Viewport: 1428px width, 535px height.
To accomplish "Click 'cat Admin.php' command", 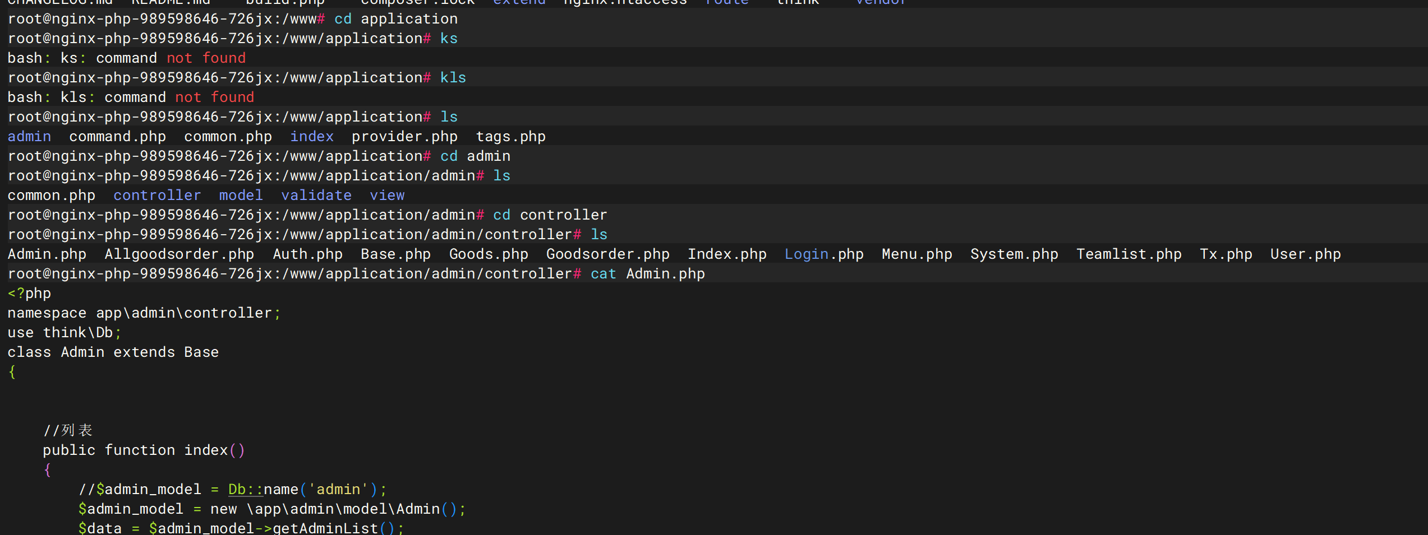I will pos(647,273).
